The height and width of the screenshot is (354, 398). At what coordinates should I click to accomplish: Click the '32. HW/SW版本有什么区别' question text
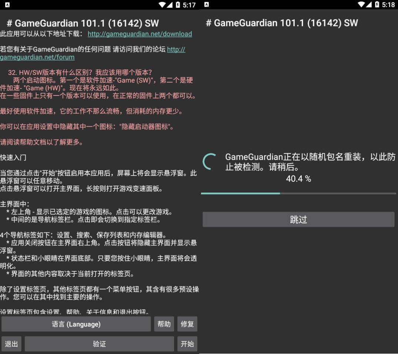pos(80,72)
